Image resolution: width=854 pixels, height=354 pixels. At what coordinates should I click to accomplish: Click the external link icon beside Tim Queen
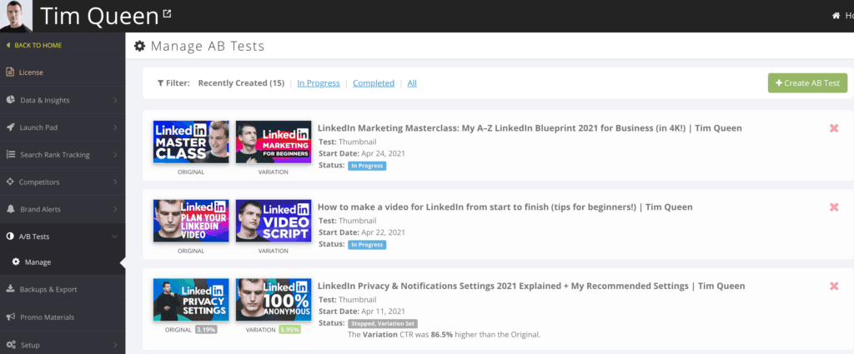(x=167, y=13)
